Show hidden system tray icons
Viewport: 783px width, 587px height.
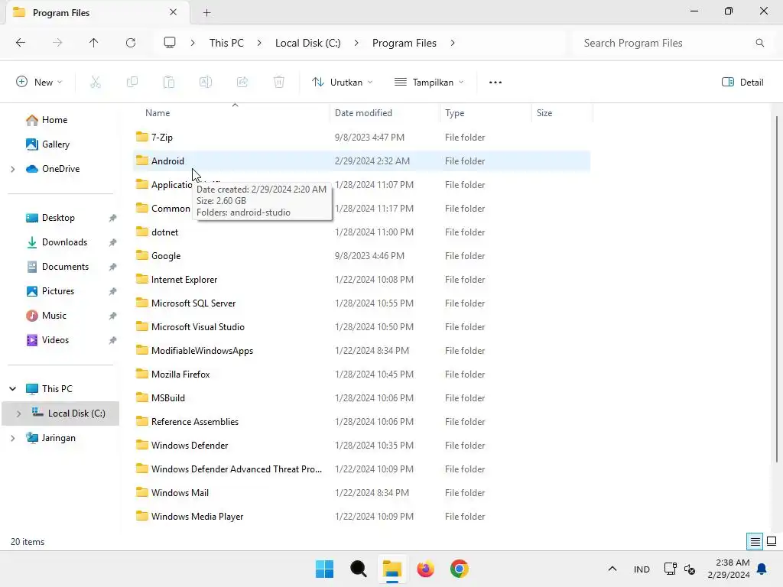coord(612,569)
